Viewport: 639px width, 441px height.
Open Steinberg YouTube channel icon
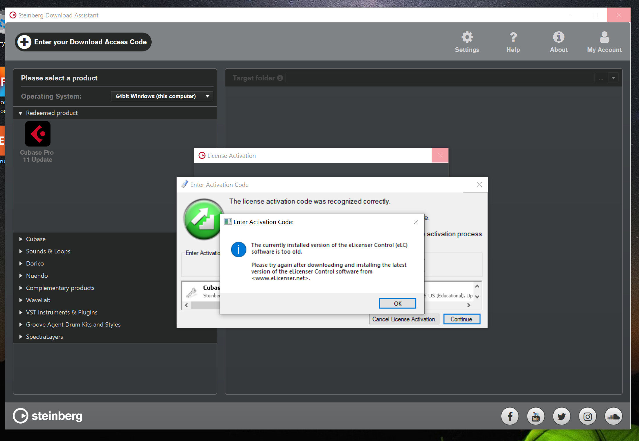pos(536,416)
